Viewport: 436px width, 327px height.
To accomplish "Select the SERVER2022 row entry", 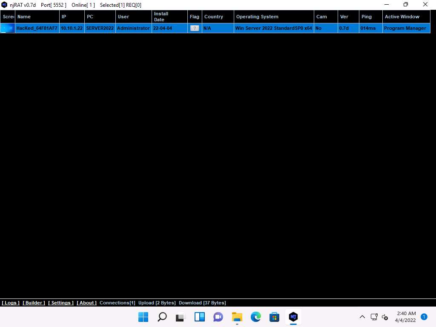I will [x=100, y=28].
